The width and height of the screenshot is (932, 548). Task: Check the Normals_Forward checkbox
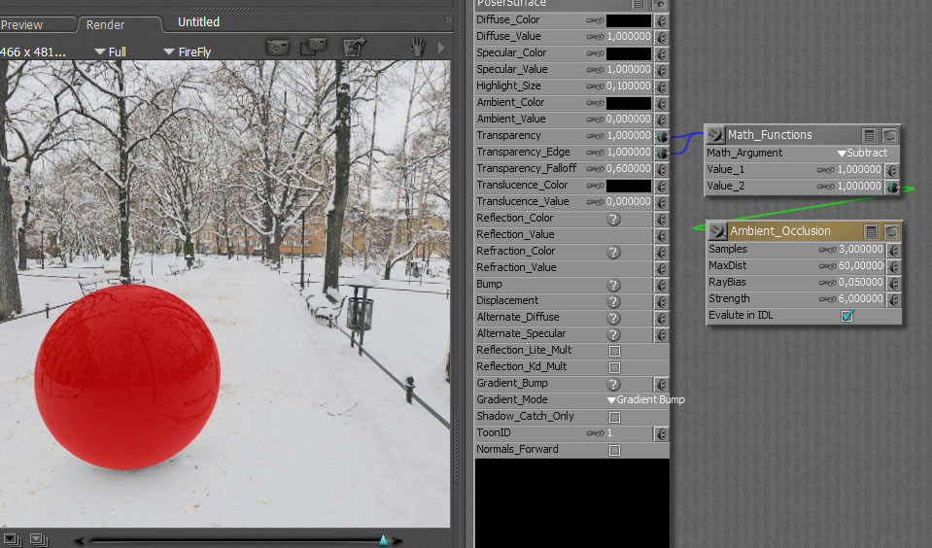coord(614,450)
